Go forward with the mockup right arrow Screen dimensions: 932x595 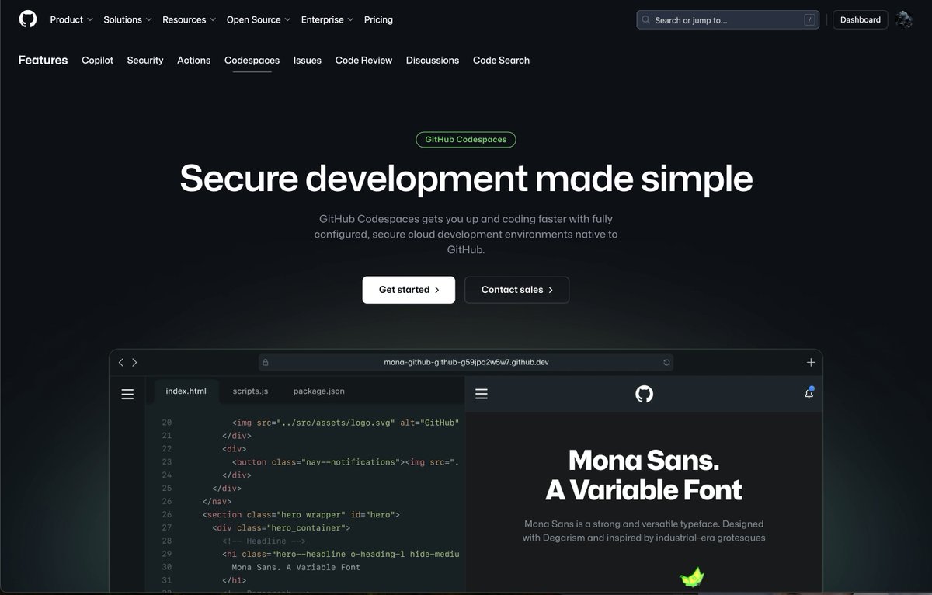[134, 362]
